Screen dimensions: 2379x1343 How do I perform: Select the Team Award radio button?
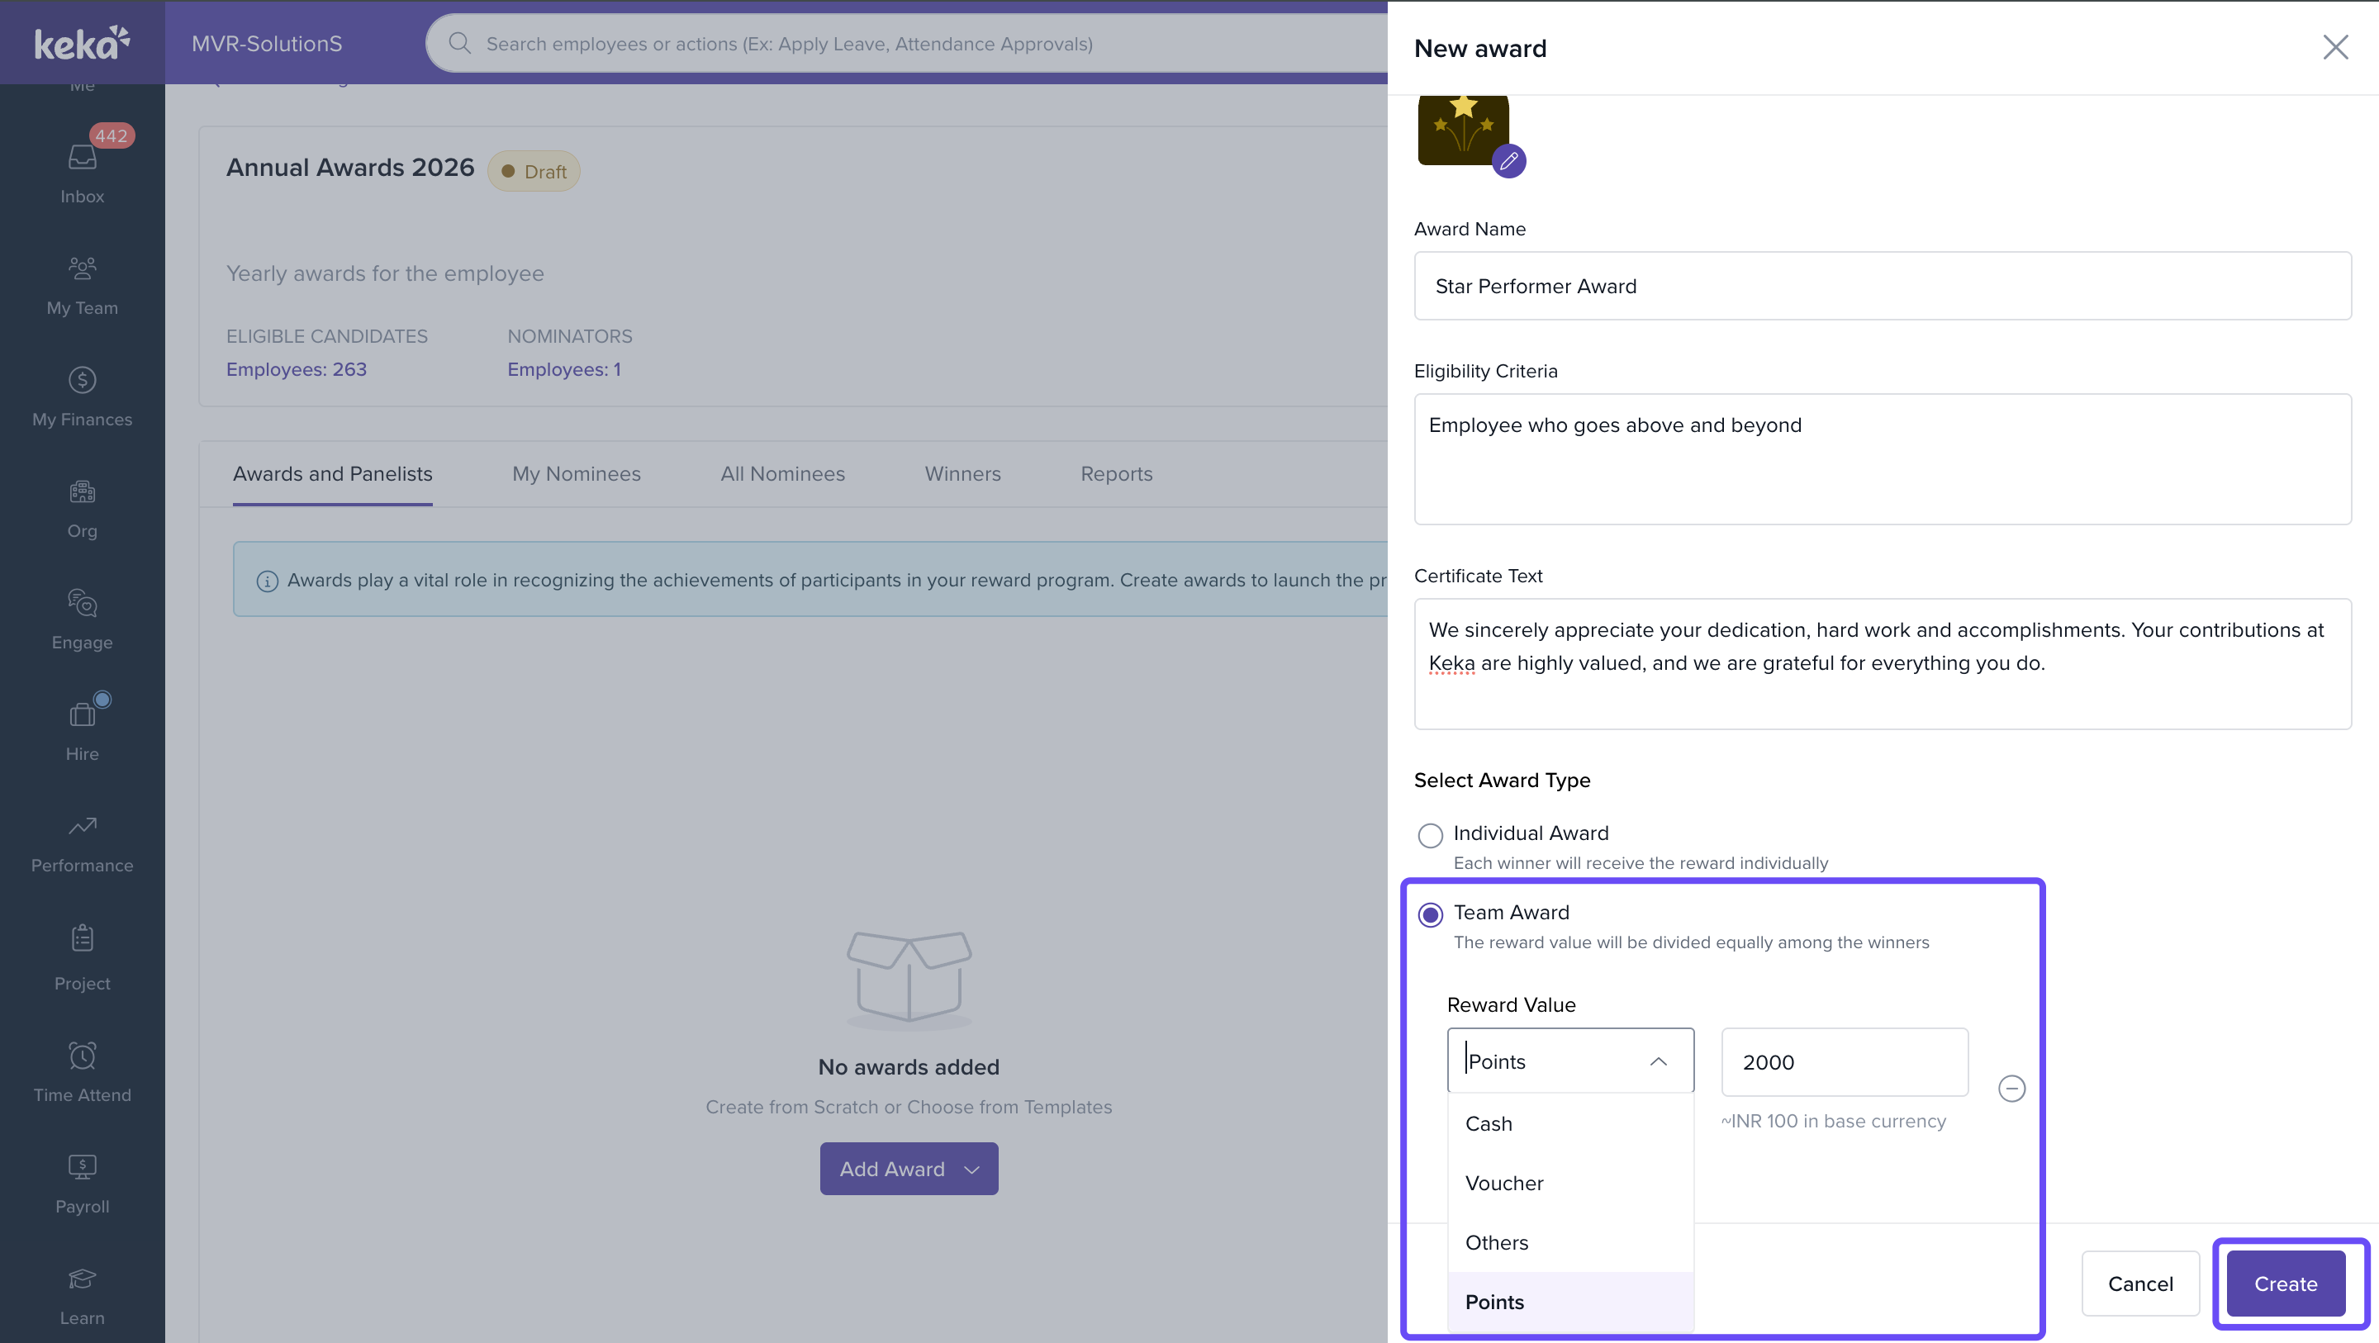pos(1431,914)
